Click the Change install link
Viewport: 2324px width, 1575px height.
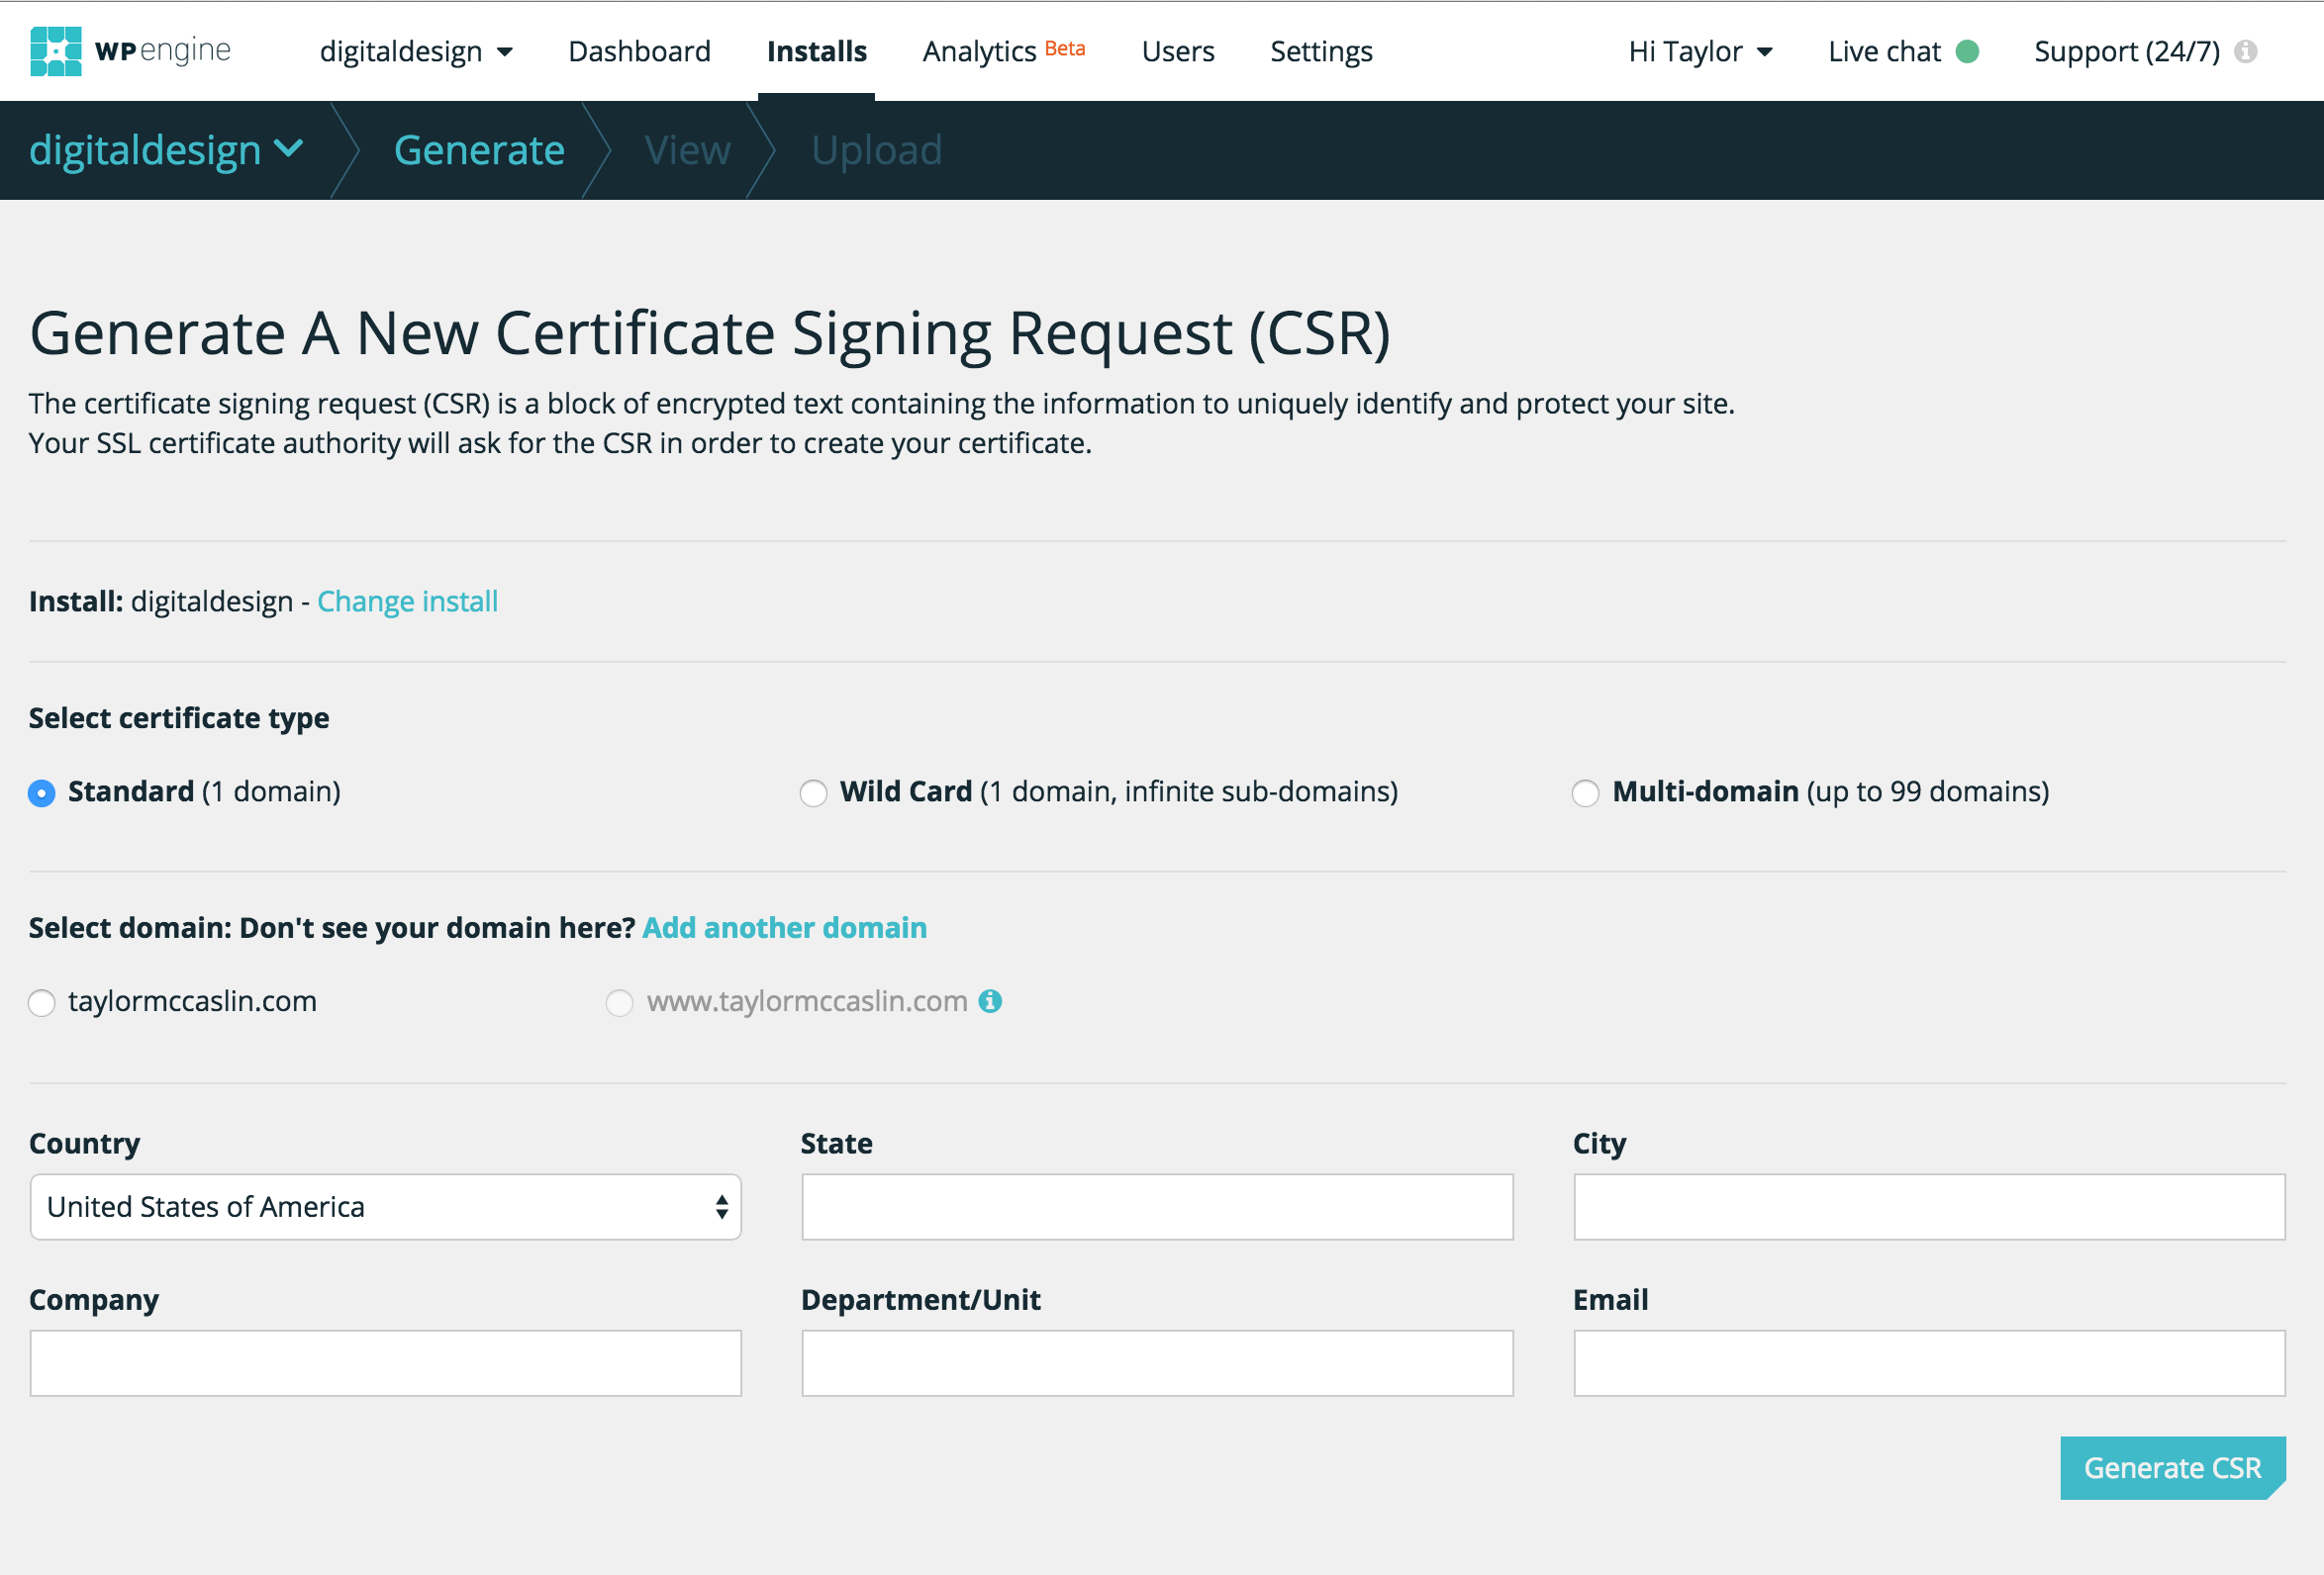(x=407, y=602)
